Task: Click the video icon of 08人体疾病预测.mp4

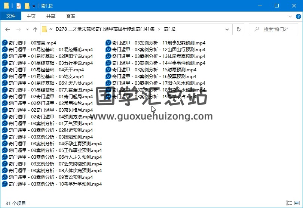Action: (x=4, y=170)
